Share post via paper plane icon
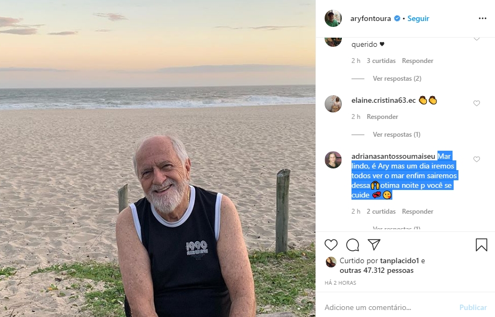 [374, 245]
